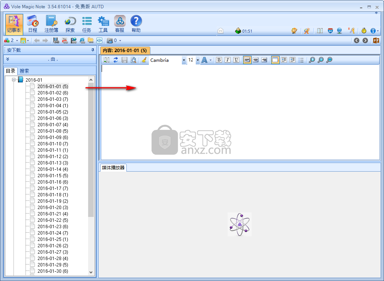Click the 64-bit shield icon
This screenshot has height=281, width=384.
click(330, 31)
